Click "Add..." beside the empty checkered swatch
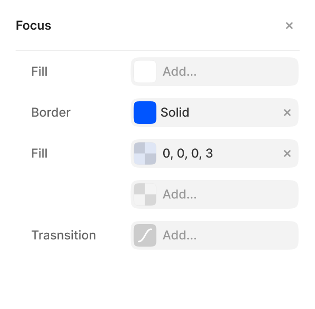 coord(180,194)
